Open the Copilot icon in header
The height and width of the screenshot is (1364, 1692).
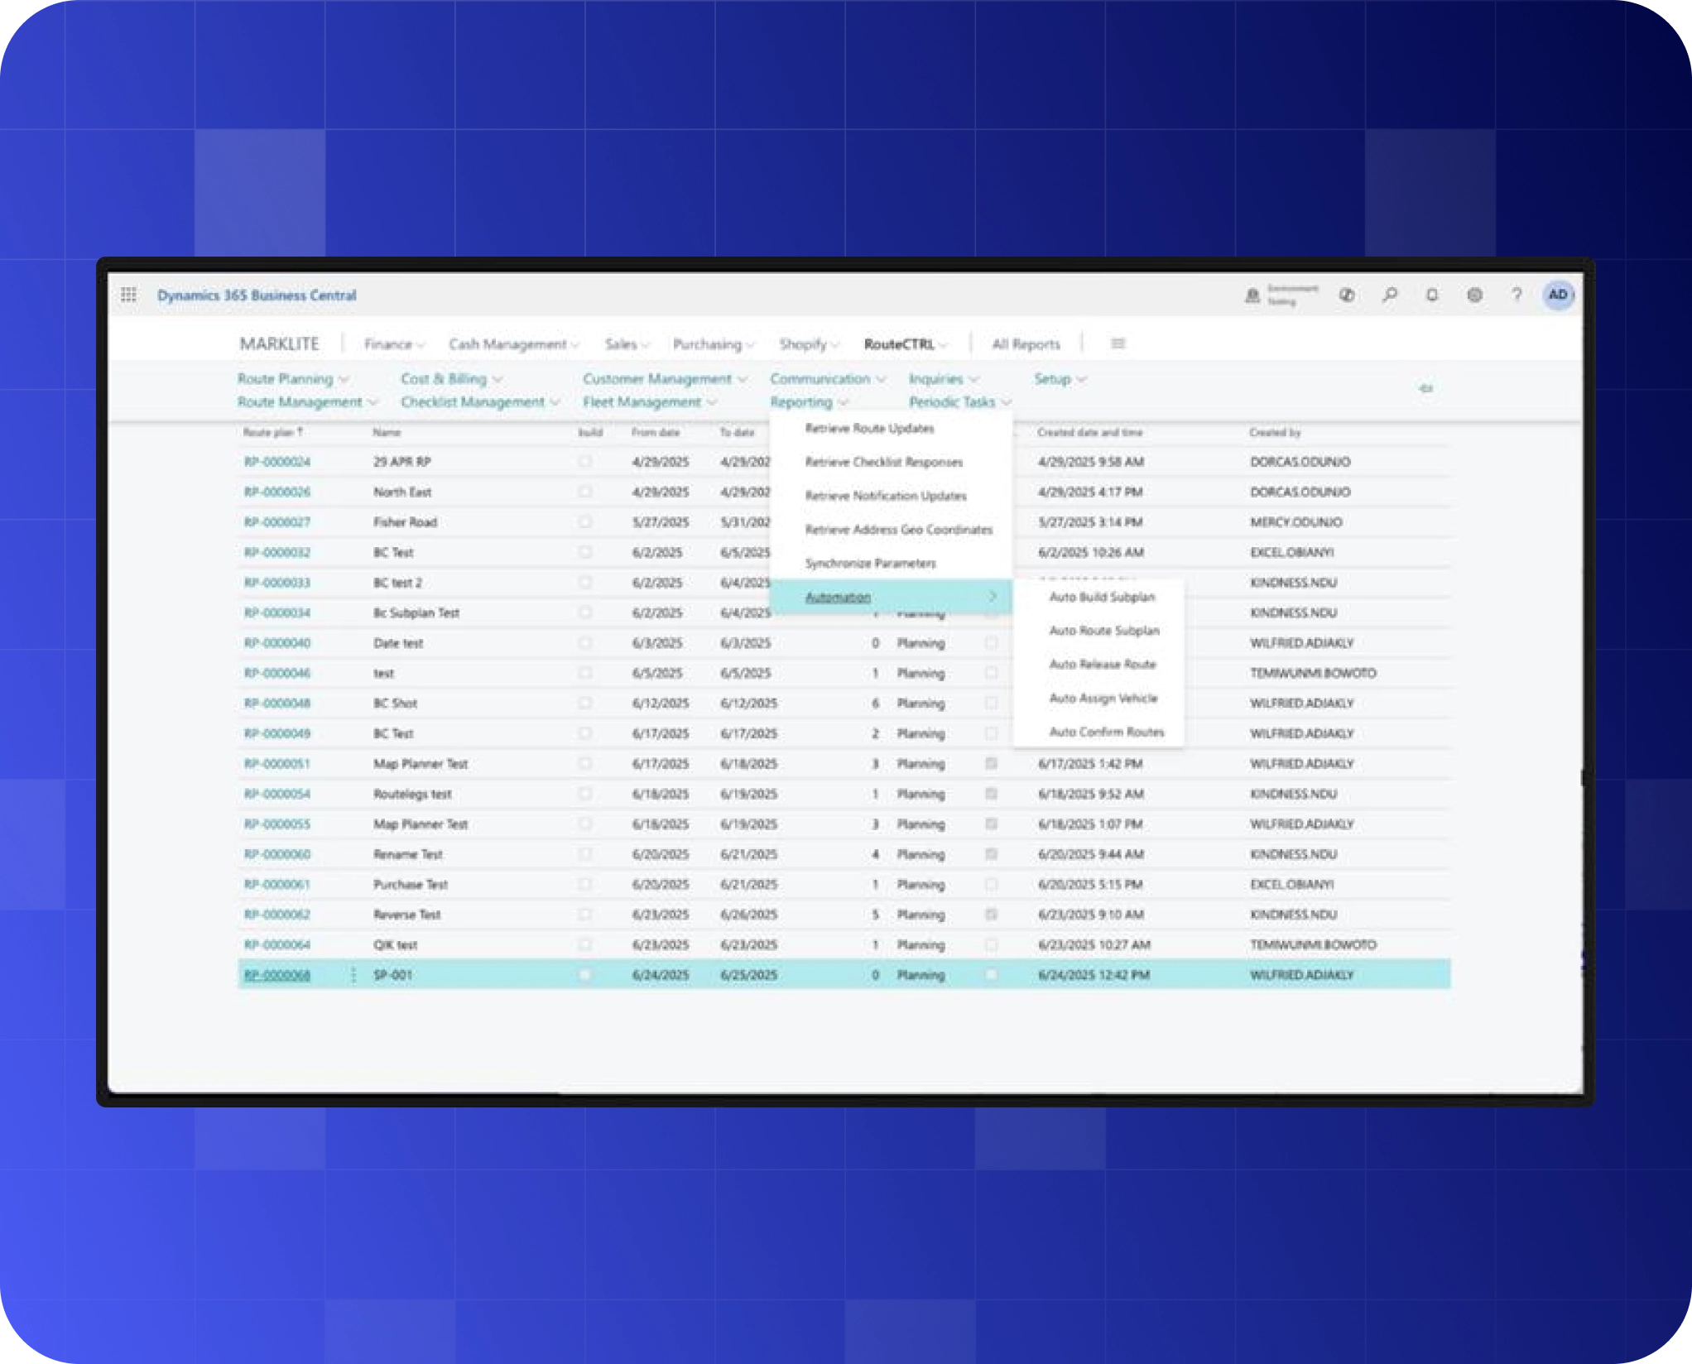[1347, 295]
